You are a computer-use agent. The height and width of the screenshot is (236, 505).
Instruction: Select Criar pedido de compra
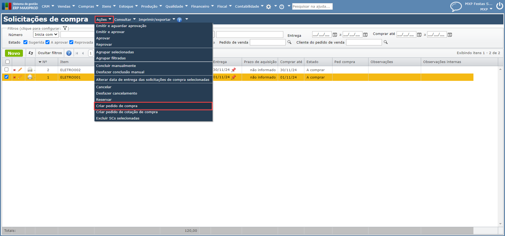point(153,106)
